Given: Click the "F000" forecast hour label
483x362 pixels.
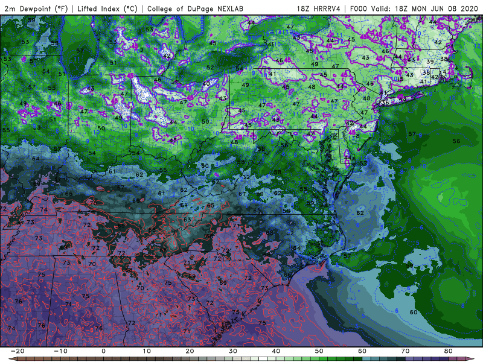Looking at the screenshot, I should click(x=359, y=8).
